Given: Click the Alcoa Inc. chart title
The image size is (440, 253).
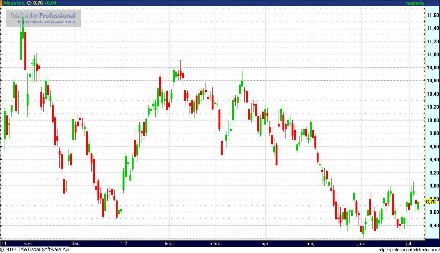Looking at the screenshot, I should (14, 3).
